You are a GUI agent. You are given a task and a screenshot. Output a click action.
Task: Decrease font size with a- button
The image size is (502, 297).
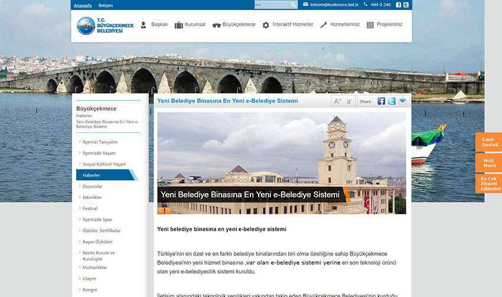[x=349, y=102]
